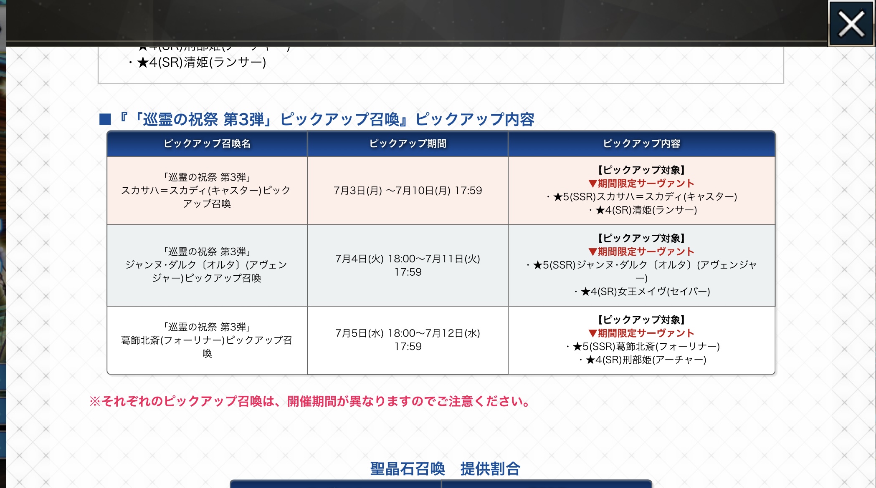Click the ジャンヌ・ダルク〔オルタ〕 pickup summon name cell
Image resolution: width=876 pixels, height=488 pixels.
click(x=207, y=265)
